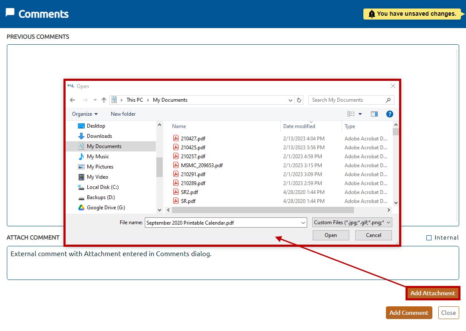The image size is (466, 331).
Task: Click the back arrow in Open dialog
Action: [72, 100]
